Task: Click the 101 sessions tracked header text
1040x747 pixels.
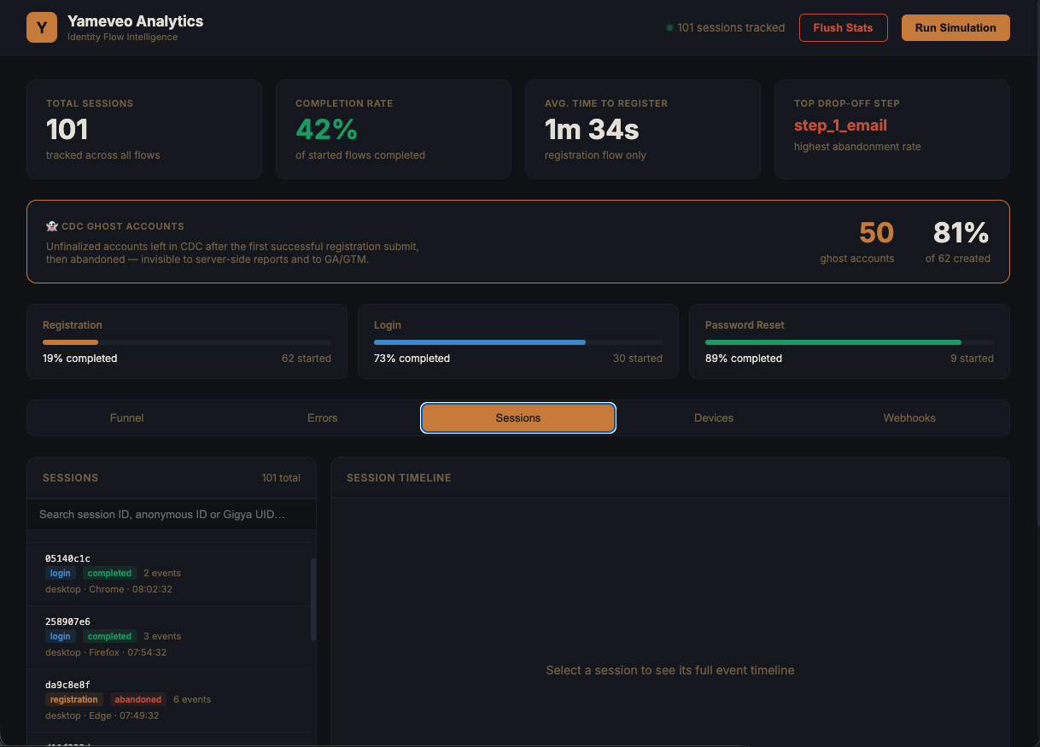Action: click(x=731, y=28)
